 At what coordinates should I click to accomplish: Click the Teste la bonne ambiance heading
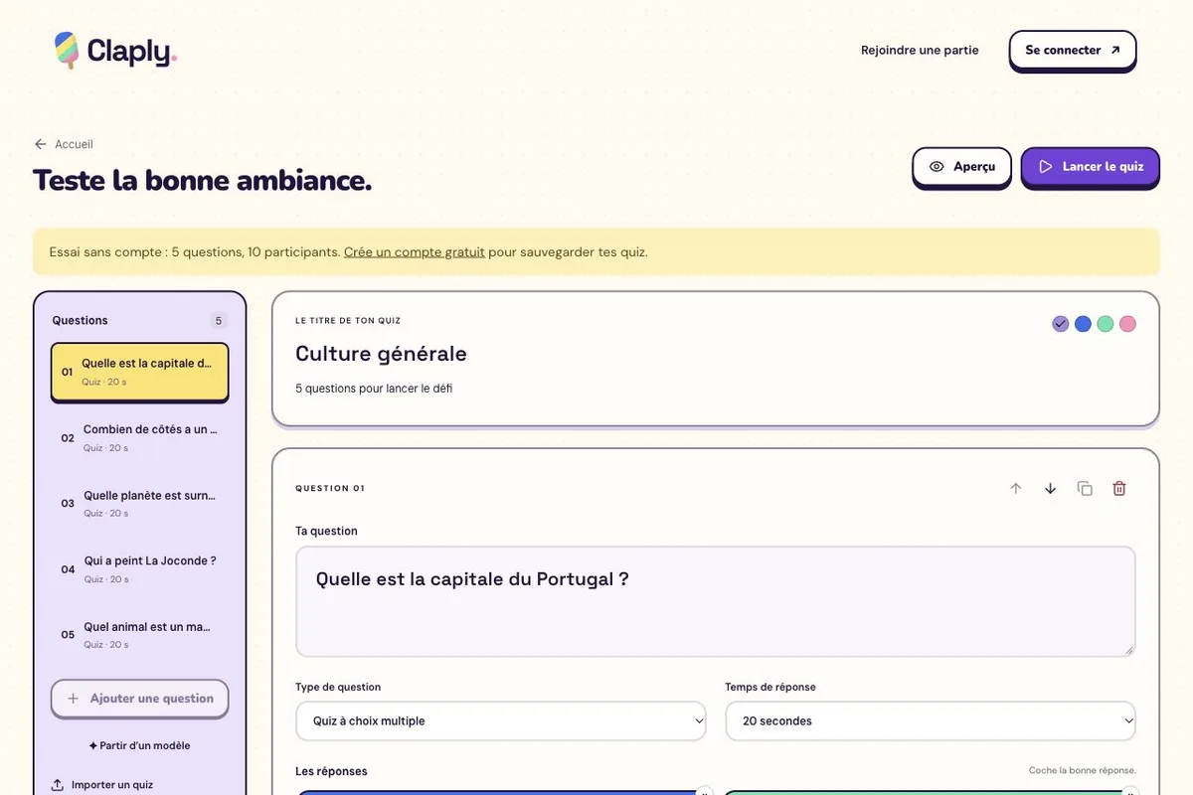pos(203,181)
